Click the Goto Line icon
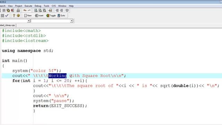 point(50,10)
